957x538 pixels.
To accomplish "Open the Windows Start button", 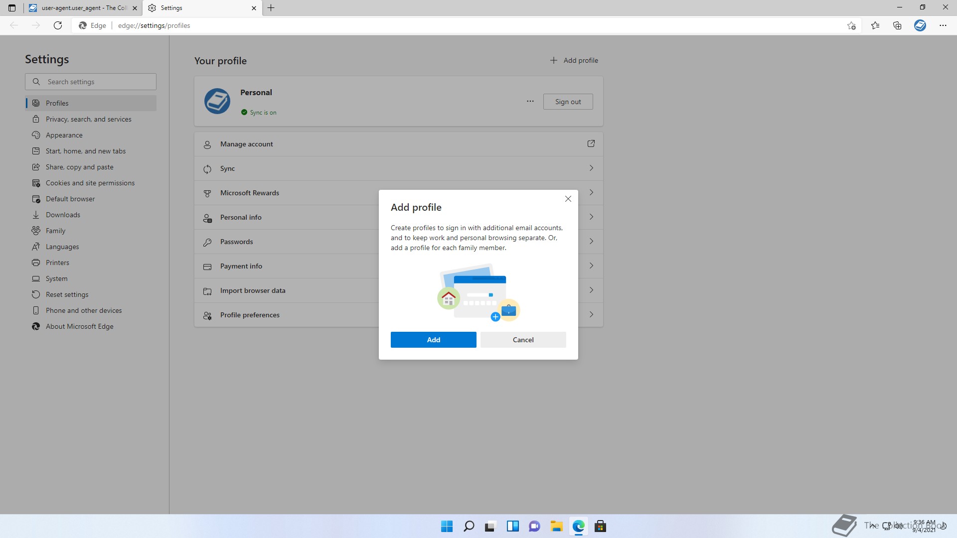I will (447, 526).
